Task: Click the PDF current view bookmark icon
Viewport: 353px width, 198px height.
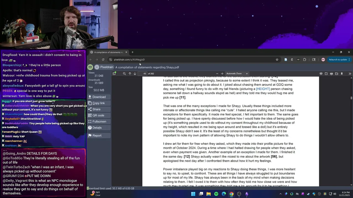Action: click(342, 73)
